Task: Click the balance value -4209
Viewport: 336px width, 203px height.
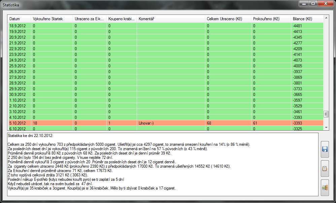Action: pyautogui.click(x=297, y=49)
